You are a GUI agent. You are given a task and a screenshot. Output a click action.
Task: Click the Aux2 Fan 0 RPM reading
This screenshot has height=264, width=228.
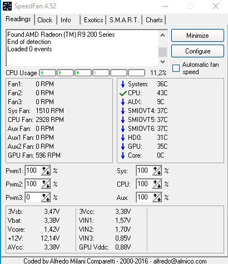(x=31, y=146)
